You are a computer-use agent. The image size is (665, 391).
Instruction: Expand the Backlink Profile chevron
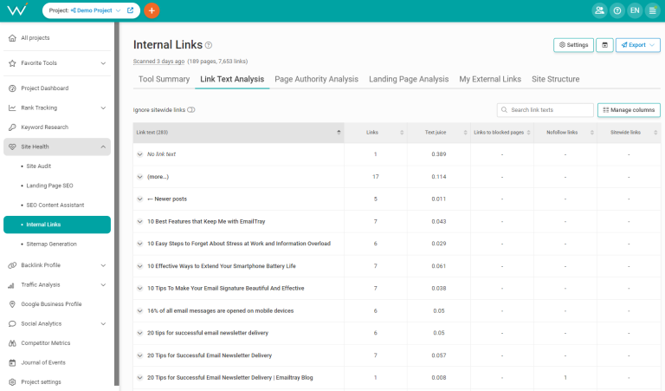tap(103, 265)
